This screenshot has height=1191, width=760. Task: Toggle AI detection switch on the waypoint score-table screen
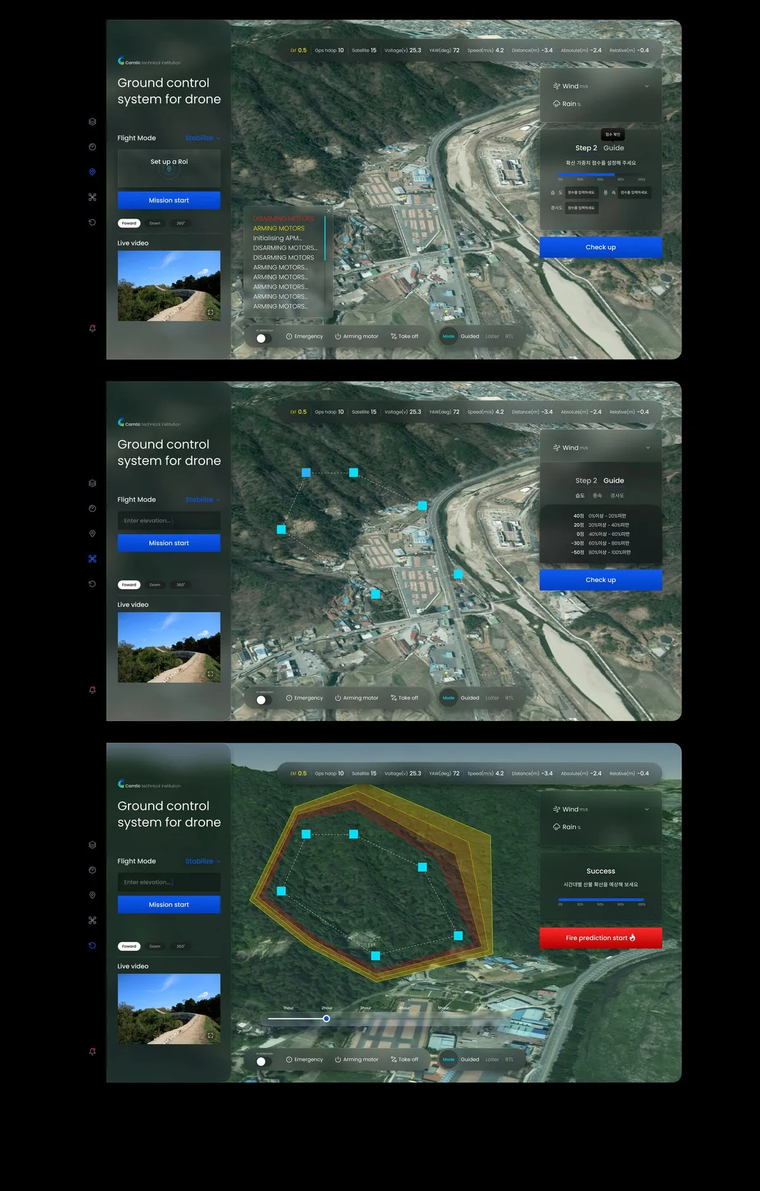[x=263, y=700]
